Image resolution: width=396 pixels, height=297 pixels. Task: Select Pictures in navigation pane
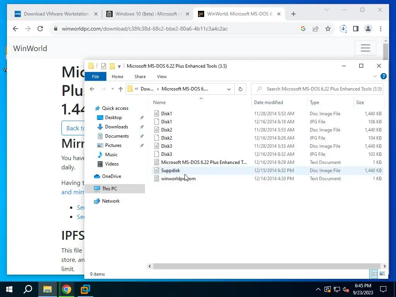[x=113, y=145]
